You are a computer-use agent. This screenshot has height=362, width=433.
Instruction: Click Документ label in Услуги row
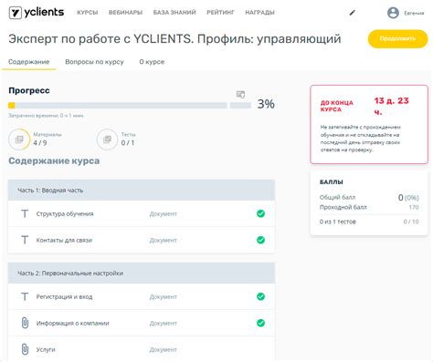(x=163, y=349)
